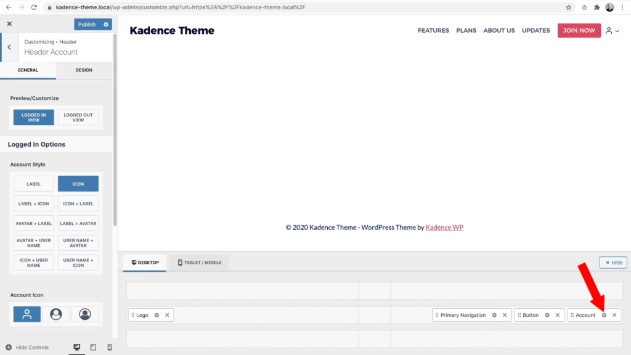This screenshot has height=355, width=631.
Task: Click the Kadence Theme site title
Action: (172, 31)
